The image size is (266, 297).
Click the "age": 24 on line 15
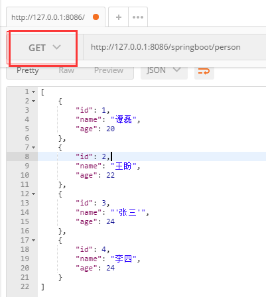point(95,221)
